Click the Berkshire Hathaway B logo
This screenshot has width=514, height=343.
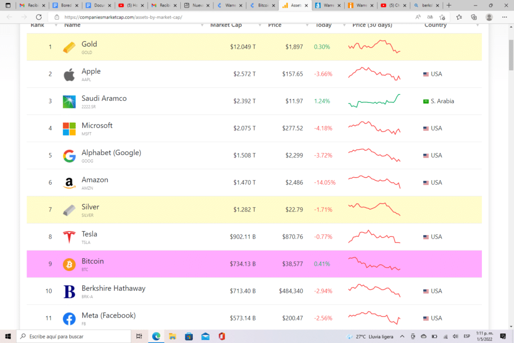tap(69, 291)
